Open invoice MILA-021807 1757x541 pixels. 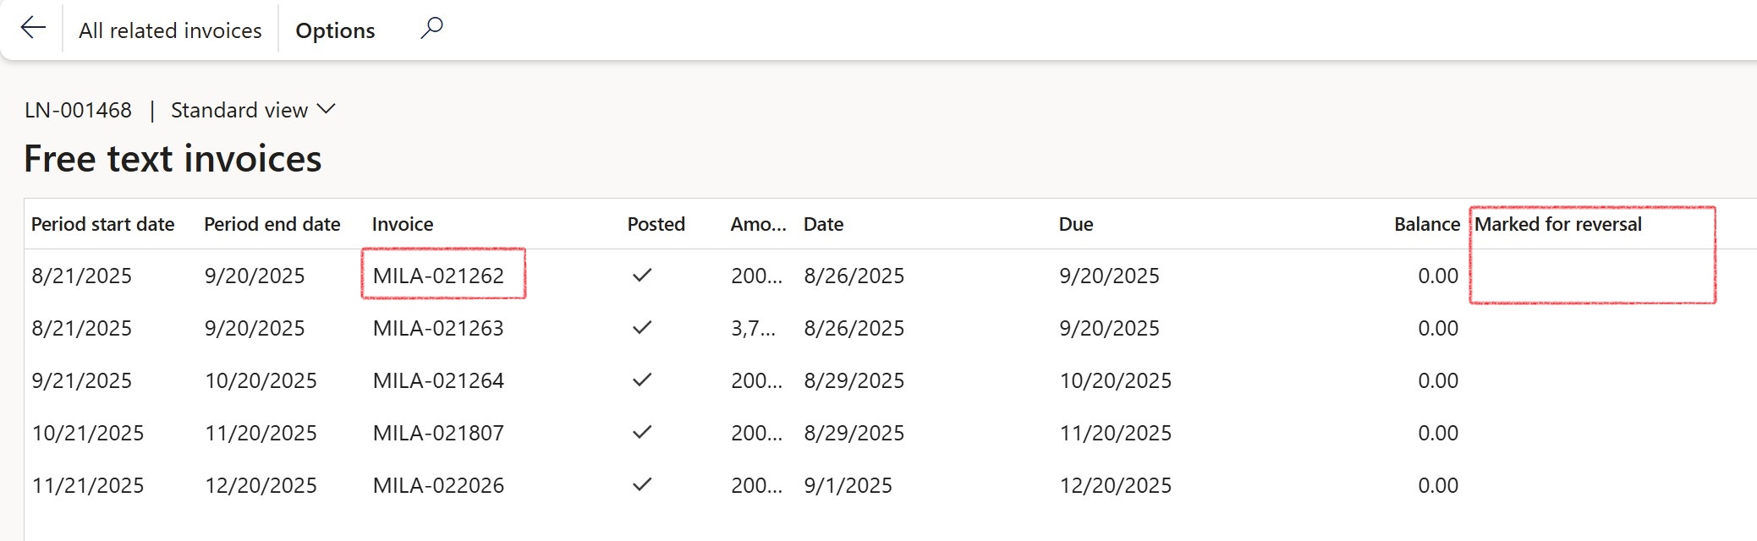[x=440, y=433]
